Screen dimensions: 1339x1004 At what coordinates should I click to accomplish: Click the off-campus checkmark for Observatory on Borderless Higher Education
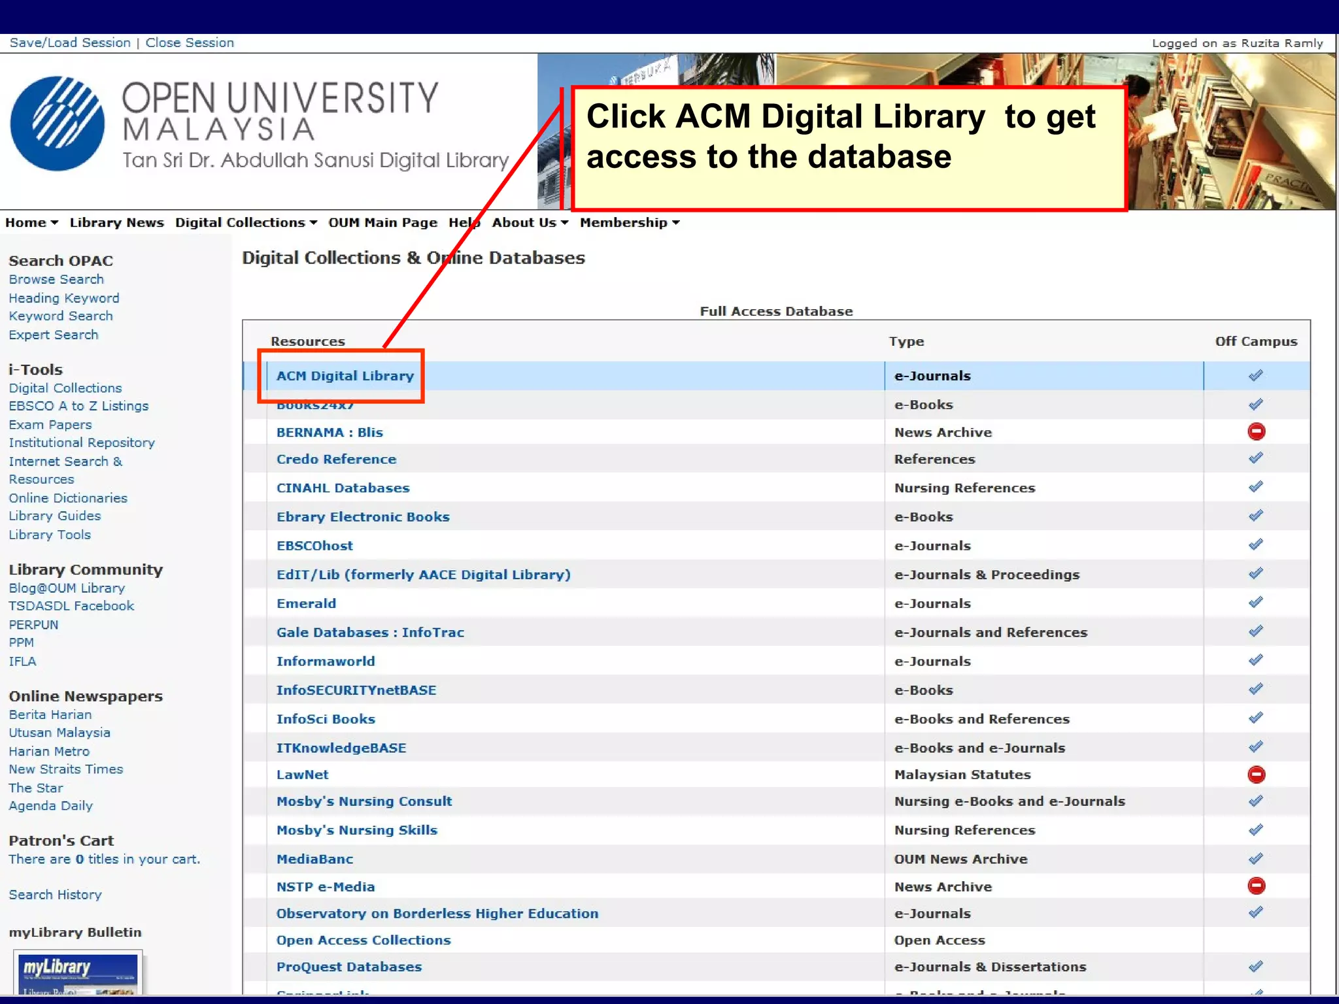click(1255, 912)
